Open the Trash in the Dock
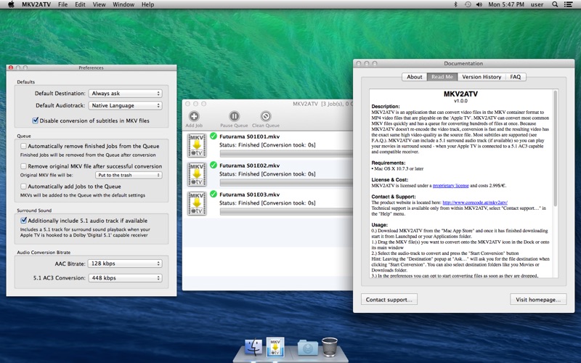Screen dimensions: 581x363 tap(330, 348)
